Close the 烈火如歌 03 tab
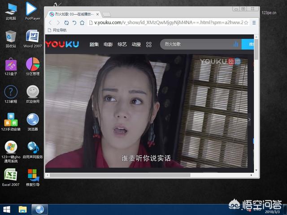 pyautogui.click(x=98, y=14)
